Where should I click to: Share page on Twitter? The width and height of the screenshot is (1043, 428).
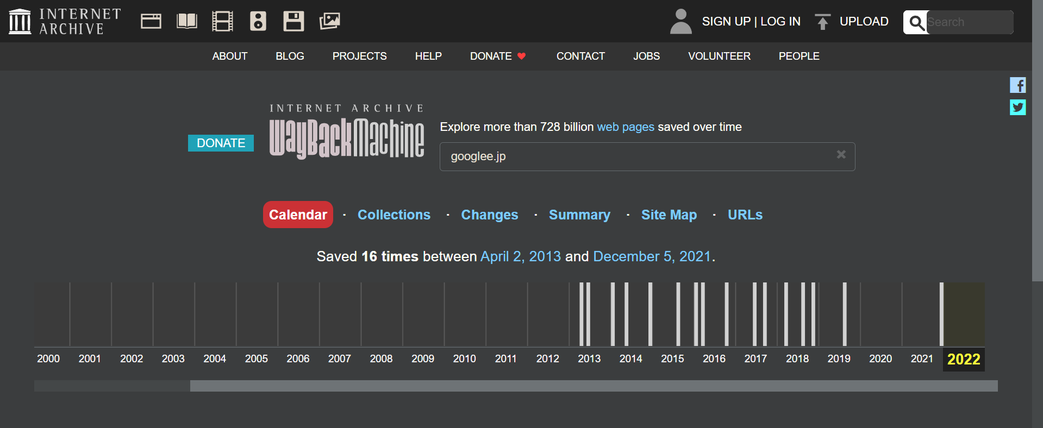[x=1017, y=107]
